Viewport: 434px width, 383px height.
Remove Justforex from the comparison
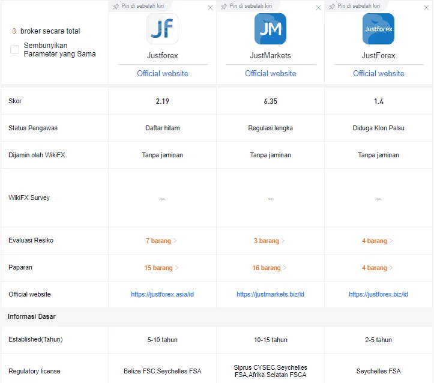pyautogui.click(x=210, y=8)
